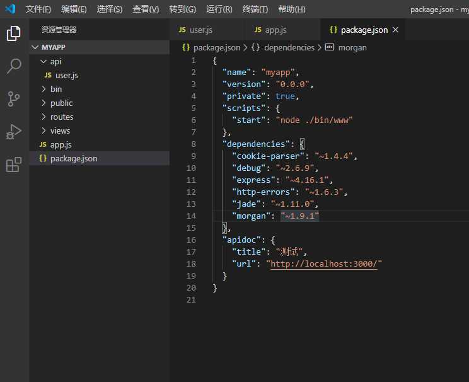Click the "测试" title value
469x382 pixels.
click(289, 252)
